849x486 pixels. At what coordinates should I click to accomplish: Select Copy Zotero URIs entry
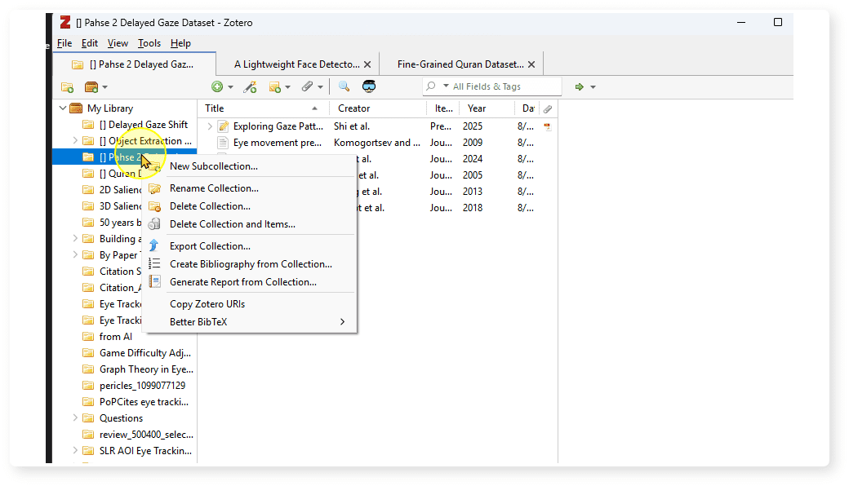click(249, 304)
